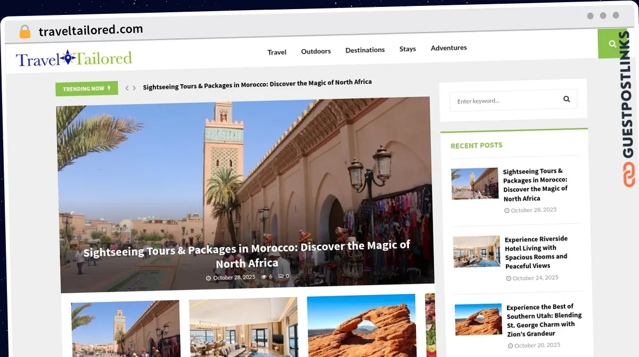Select the Destinations menu item
Screen dimensions: 639x357
[365, 50]
